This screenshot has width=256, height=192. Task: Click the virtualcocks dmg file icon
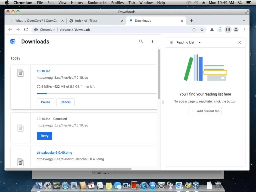20,162
